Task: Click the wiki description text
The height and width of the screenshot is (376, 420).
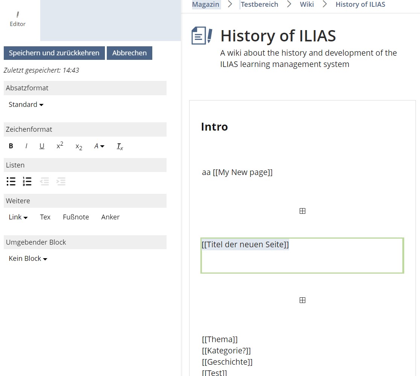Action: click(308, 59)
